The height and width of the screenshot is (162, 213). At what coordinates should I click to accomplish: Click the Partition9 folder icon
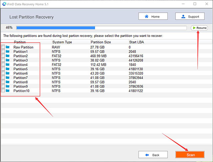tap(8, 86)
